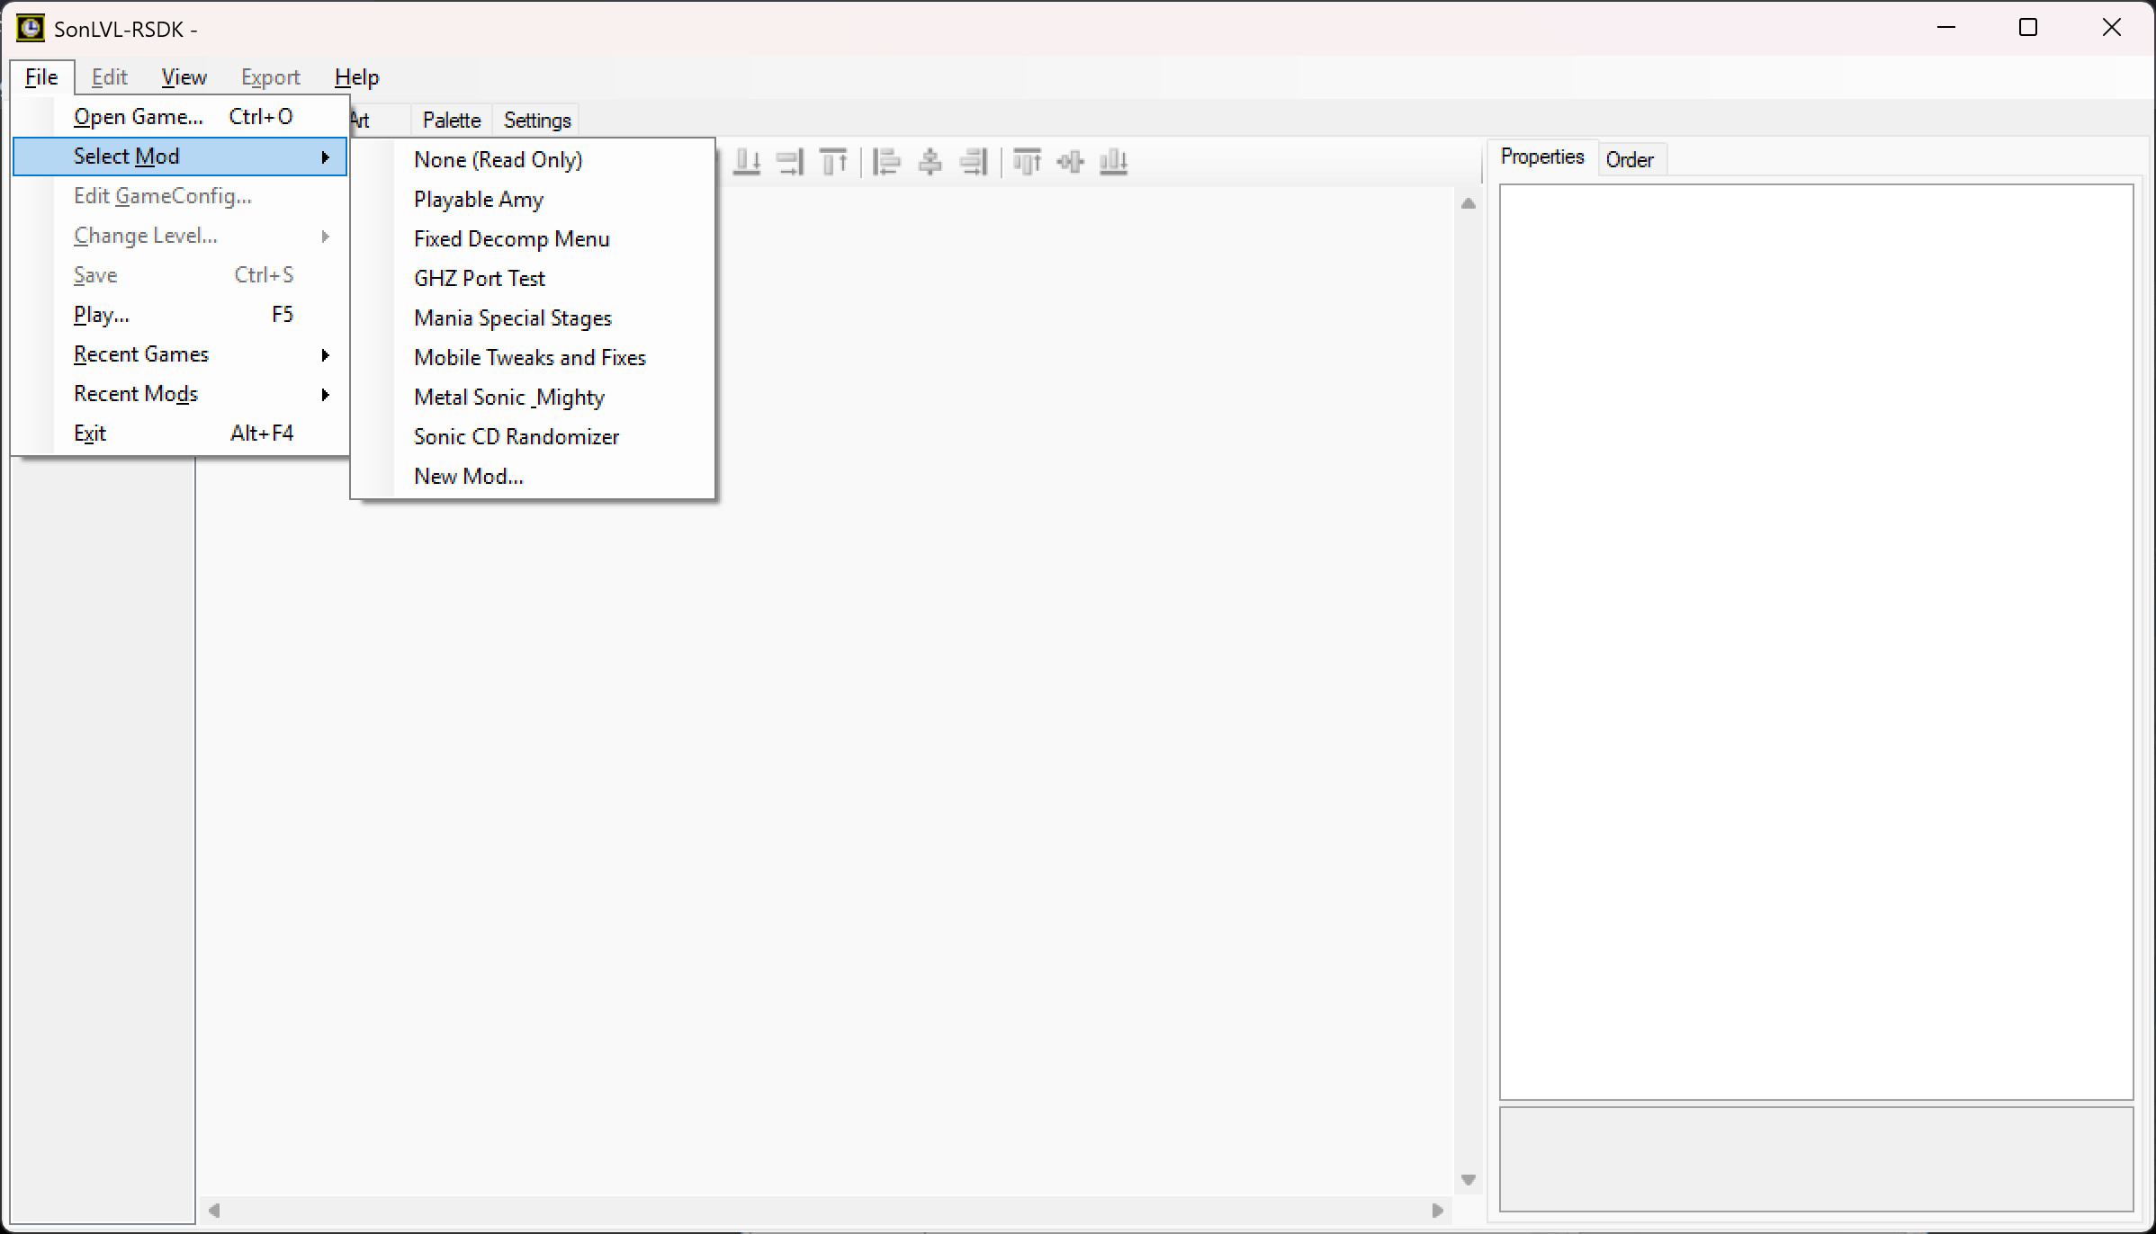The height and width of the screenshot is (1234, 2156).
Task: Select None (Read Only) option
Action: pos(498,160)
